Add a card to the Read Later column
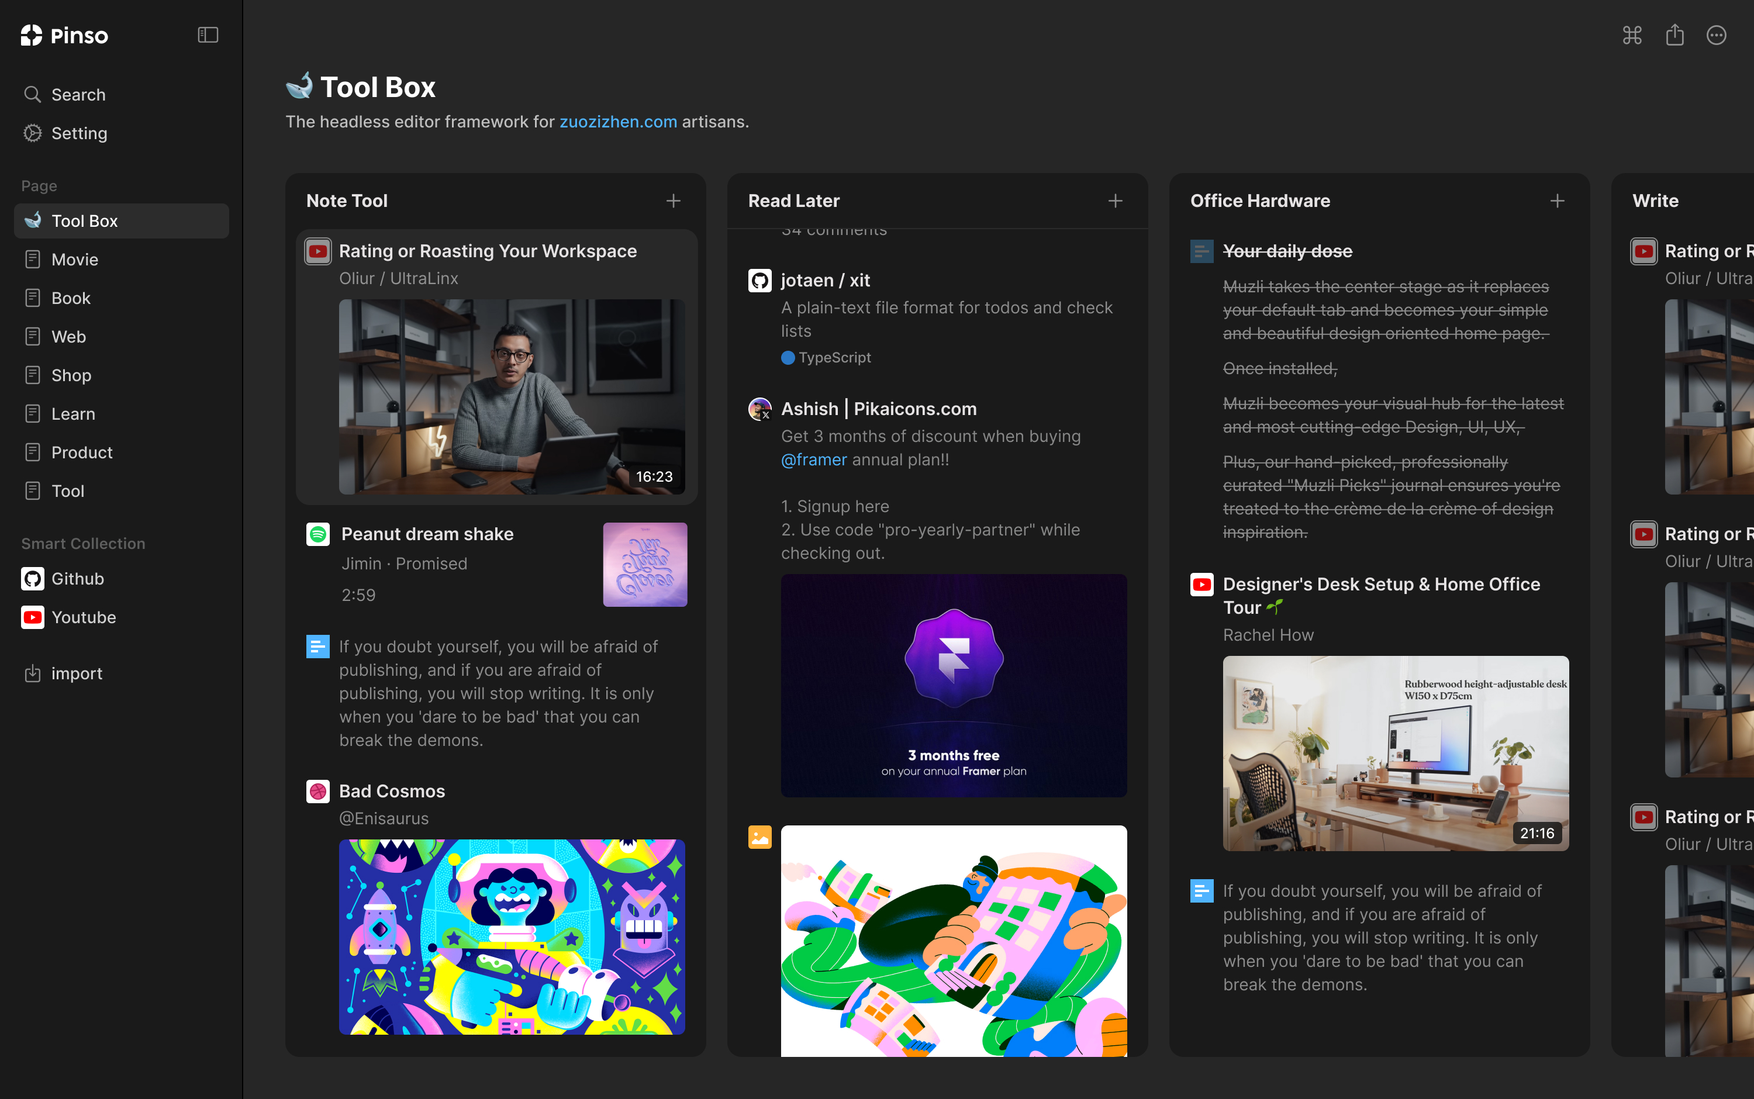Screen dimensions: 1754x1099 coord(1115,201)
